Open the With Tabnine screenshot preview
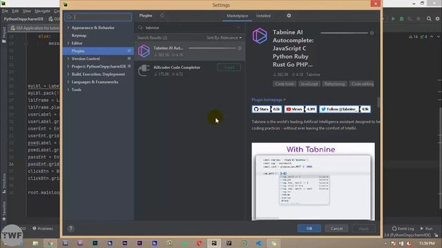Image resolution: width=442 pixels, height=248 pixels. tap(313, 181)
